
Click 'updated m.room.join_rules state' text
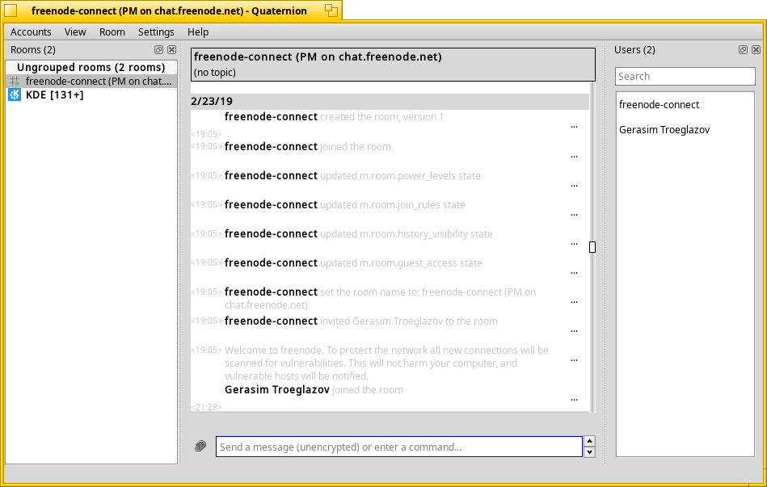pos(392,205)
